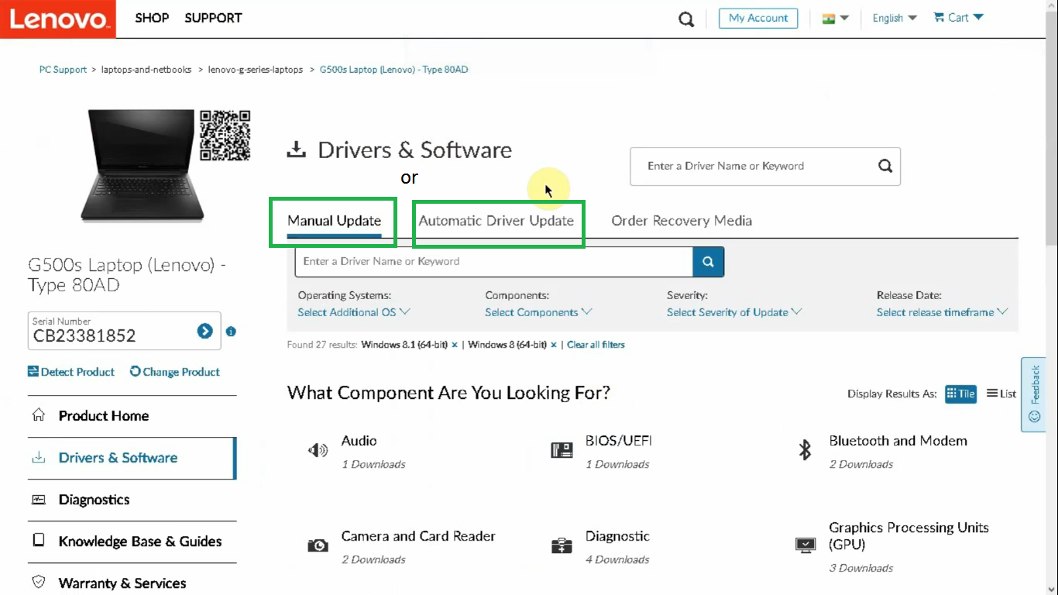Click the Lenovo logo
Image resolution: width=1058 pixels, height=595 pixels.
point(58,19)
